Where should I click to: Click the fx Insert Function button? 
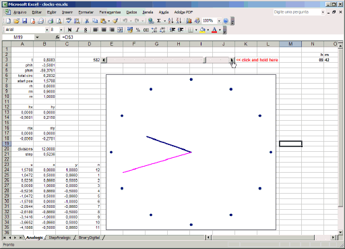click(x=57, y=37)
